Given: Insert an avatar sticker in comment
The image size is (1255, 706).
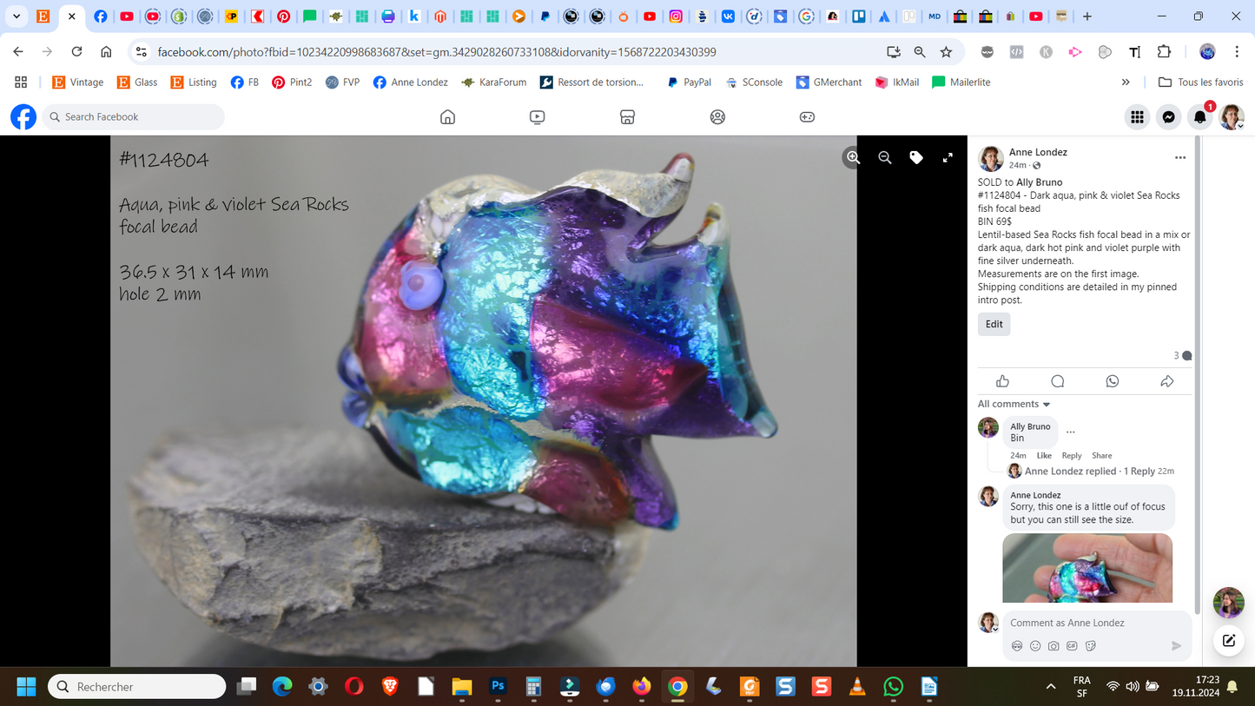Looking at the screenshot, I should pos(1017,646).
